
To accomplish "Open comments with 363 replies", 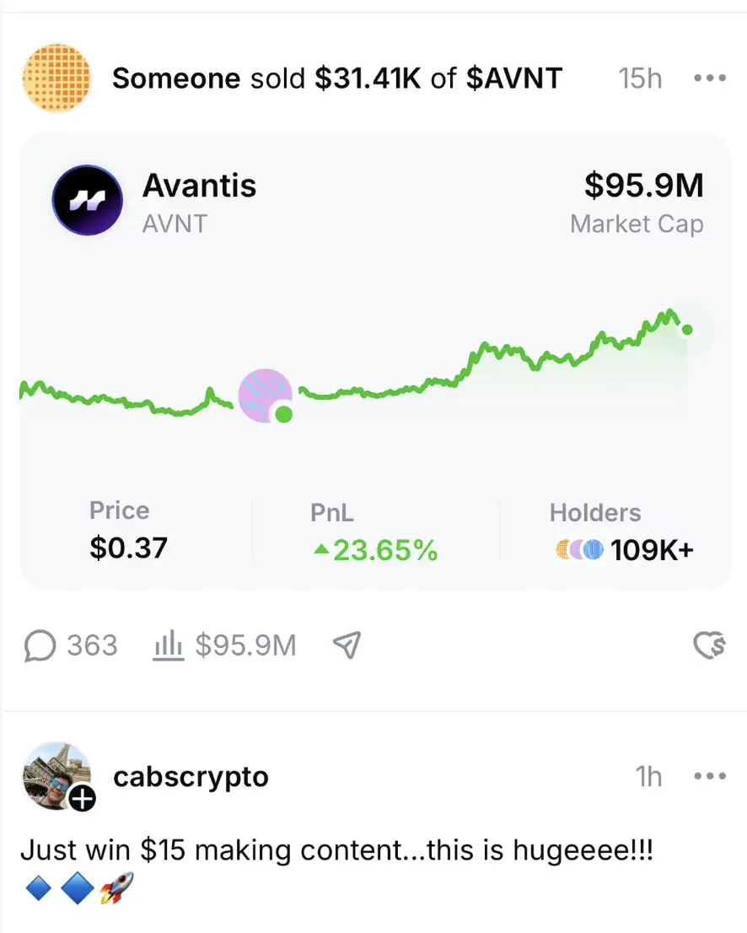I will [72, 646].
